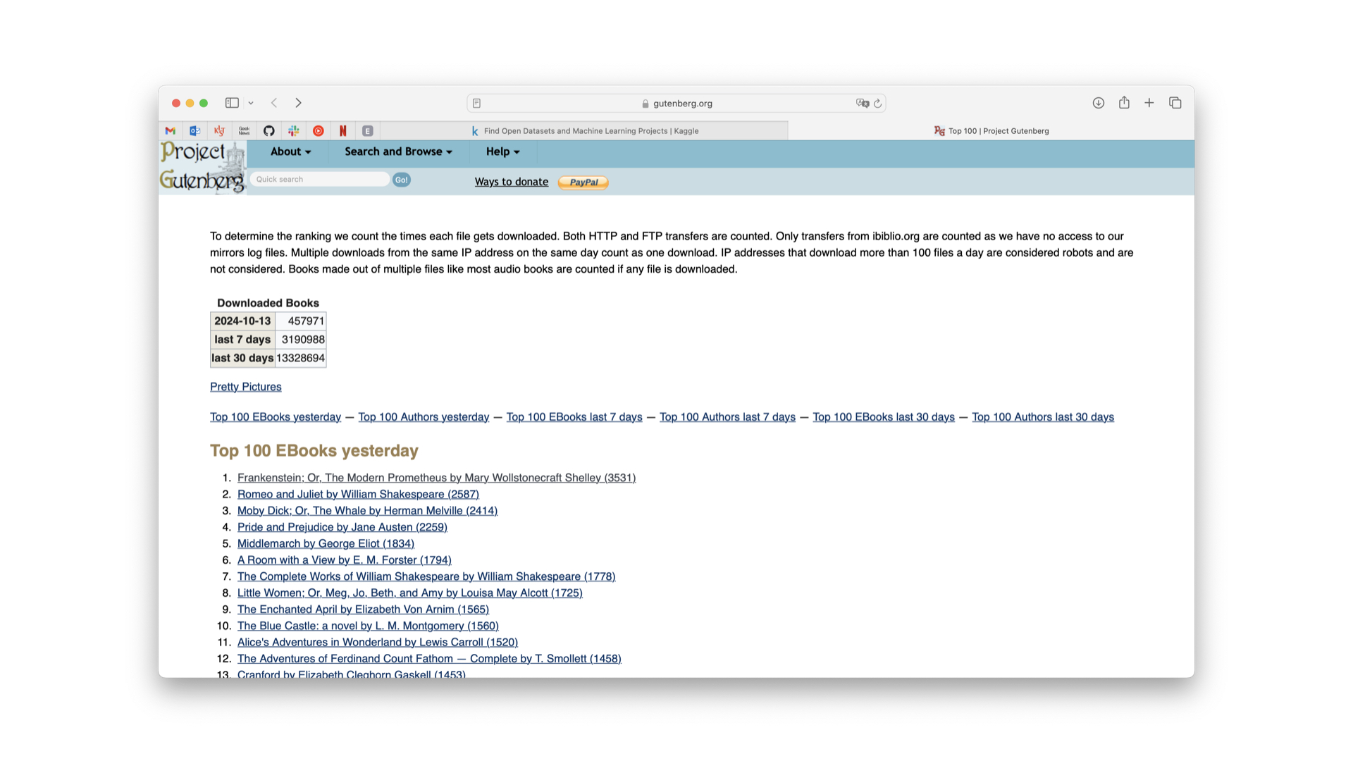Jump to Top 100 EBooks yesterday
This screenshot has width=1353, height=761.
tap(276, 417)
